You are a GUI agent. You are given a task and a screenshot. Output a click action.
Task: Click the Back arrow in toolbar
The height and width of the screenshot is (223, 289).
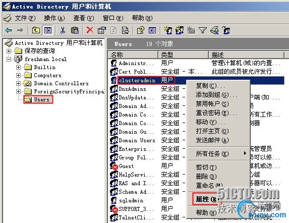pyautogui.click(x=9, y=30)
